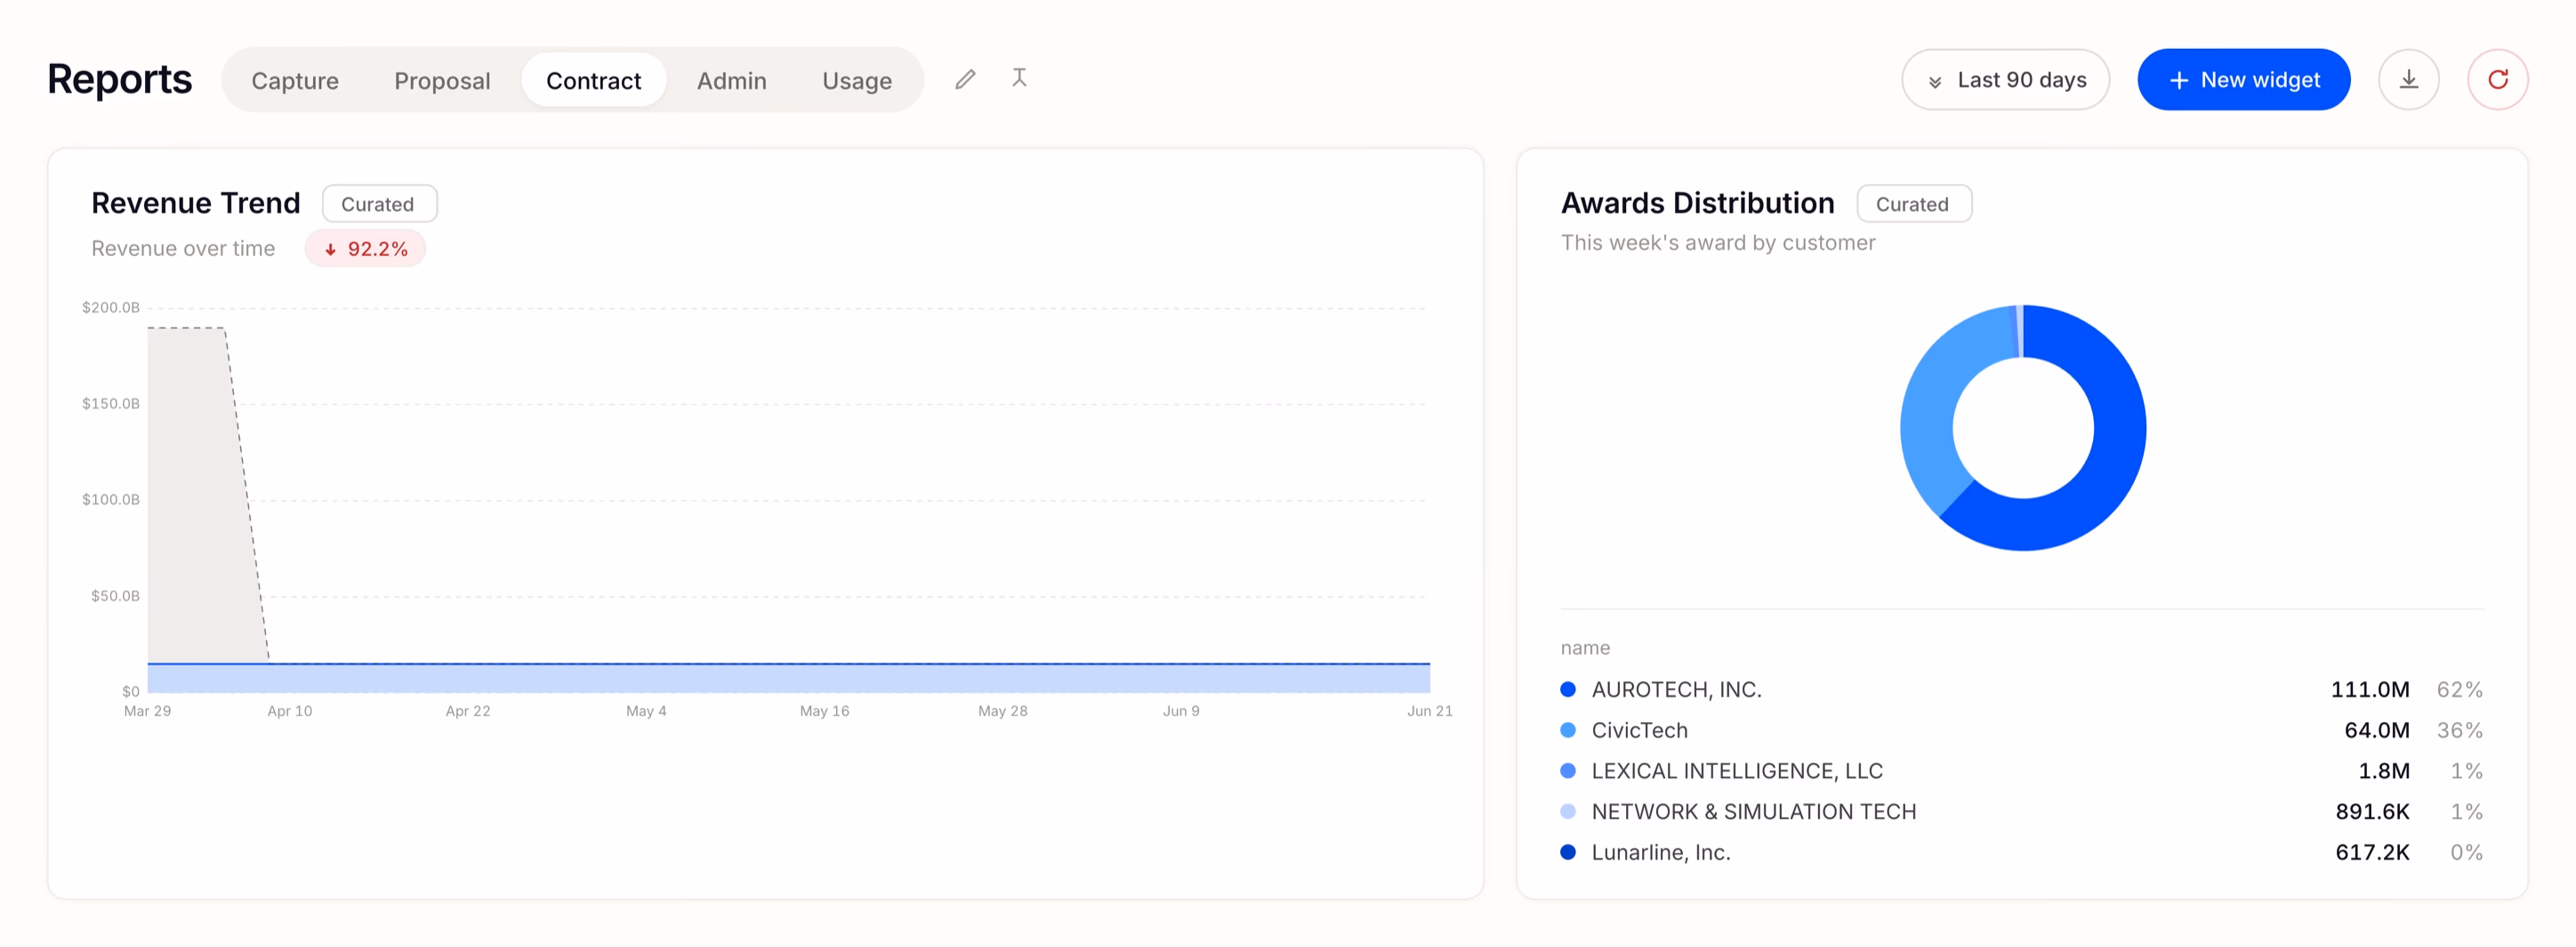Click the LEXICAL INTELLIGENCE, LLC name
The image size is (2576, 947).
pos(1737,771)
